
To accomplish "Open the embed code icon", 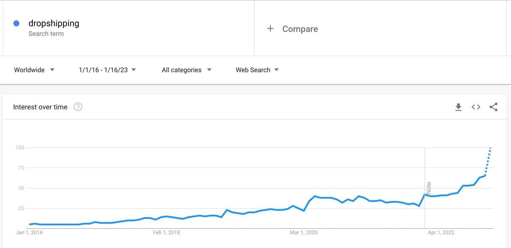I will pyautogui.click(x=476, y=107).
